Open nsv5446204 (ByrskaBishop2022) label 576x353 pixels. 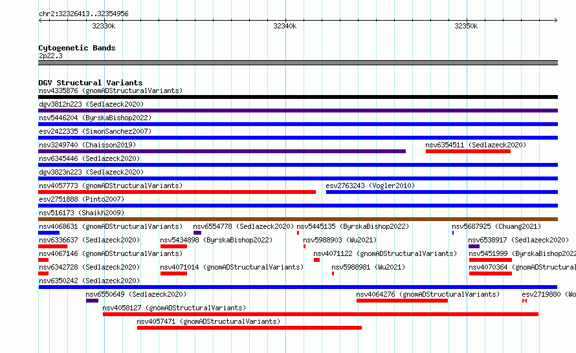coord(95,118)
